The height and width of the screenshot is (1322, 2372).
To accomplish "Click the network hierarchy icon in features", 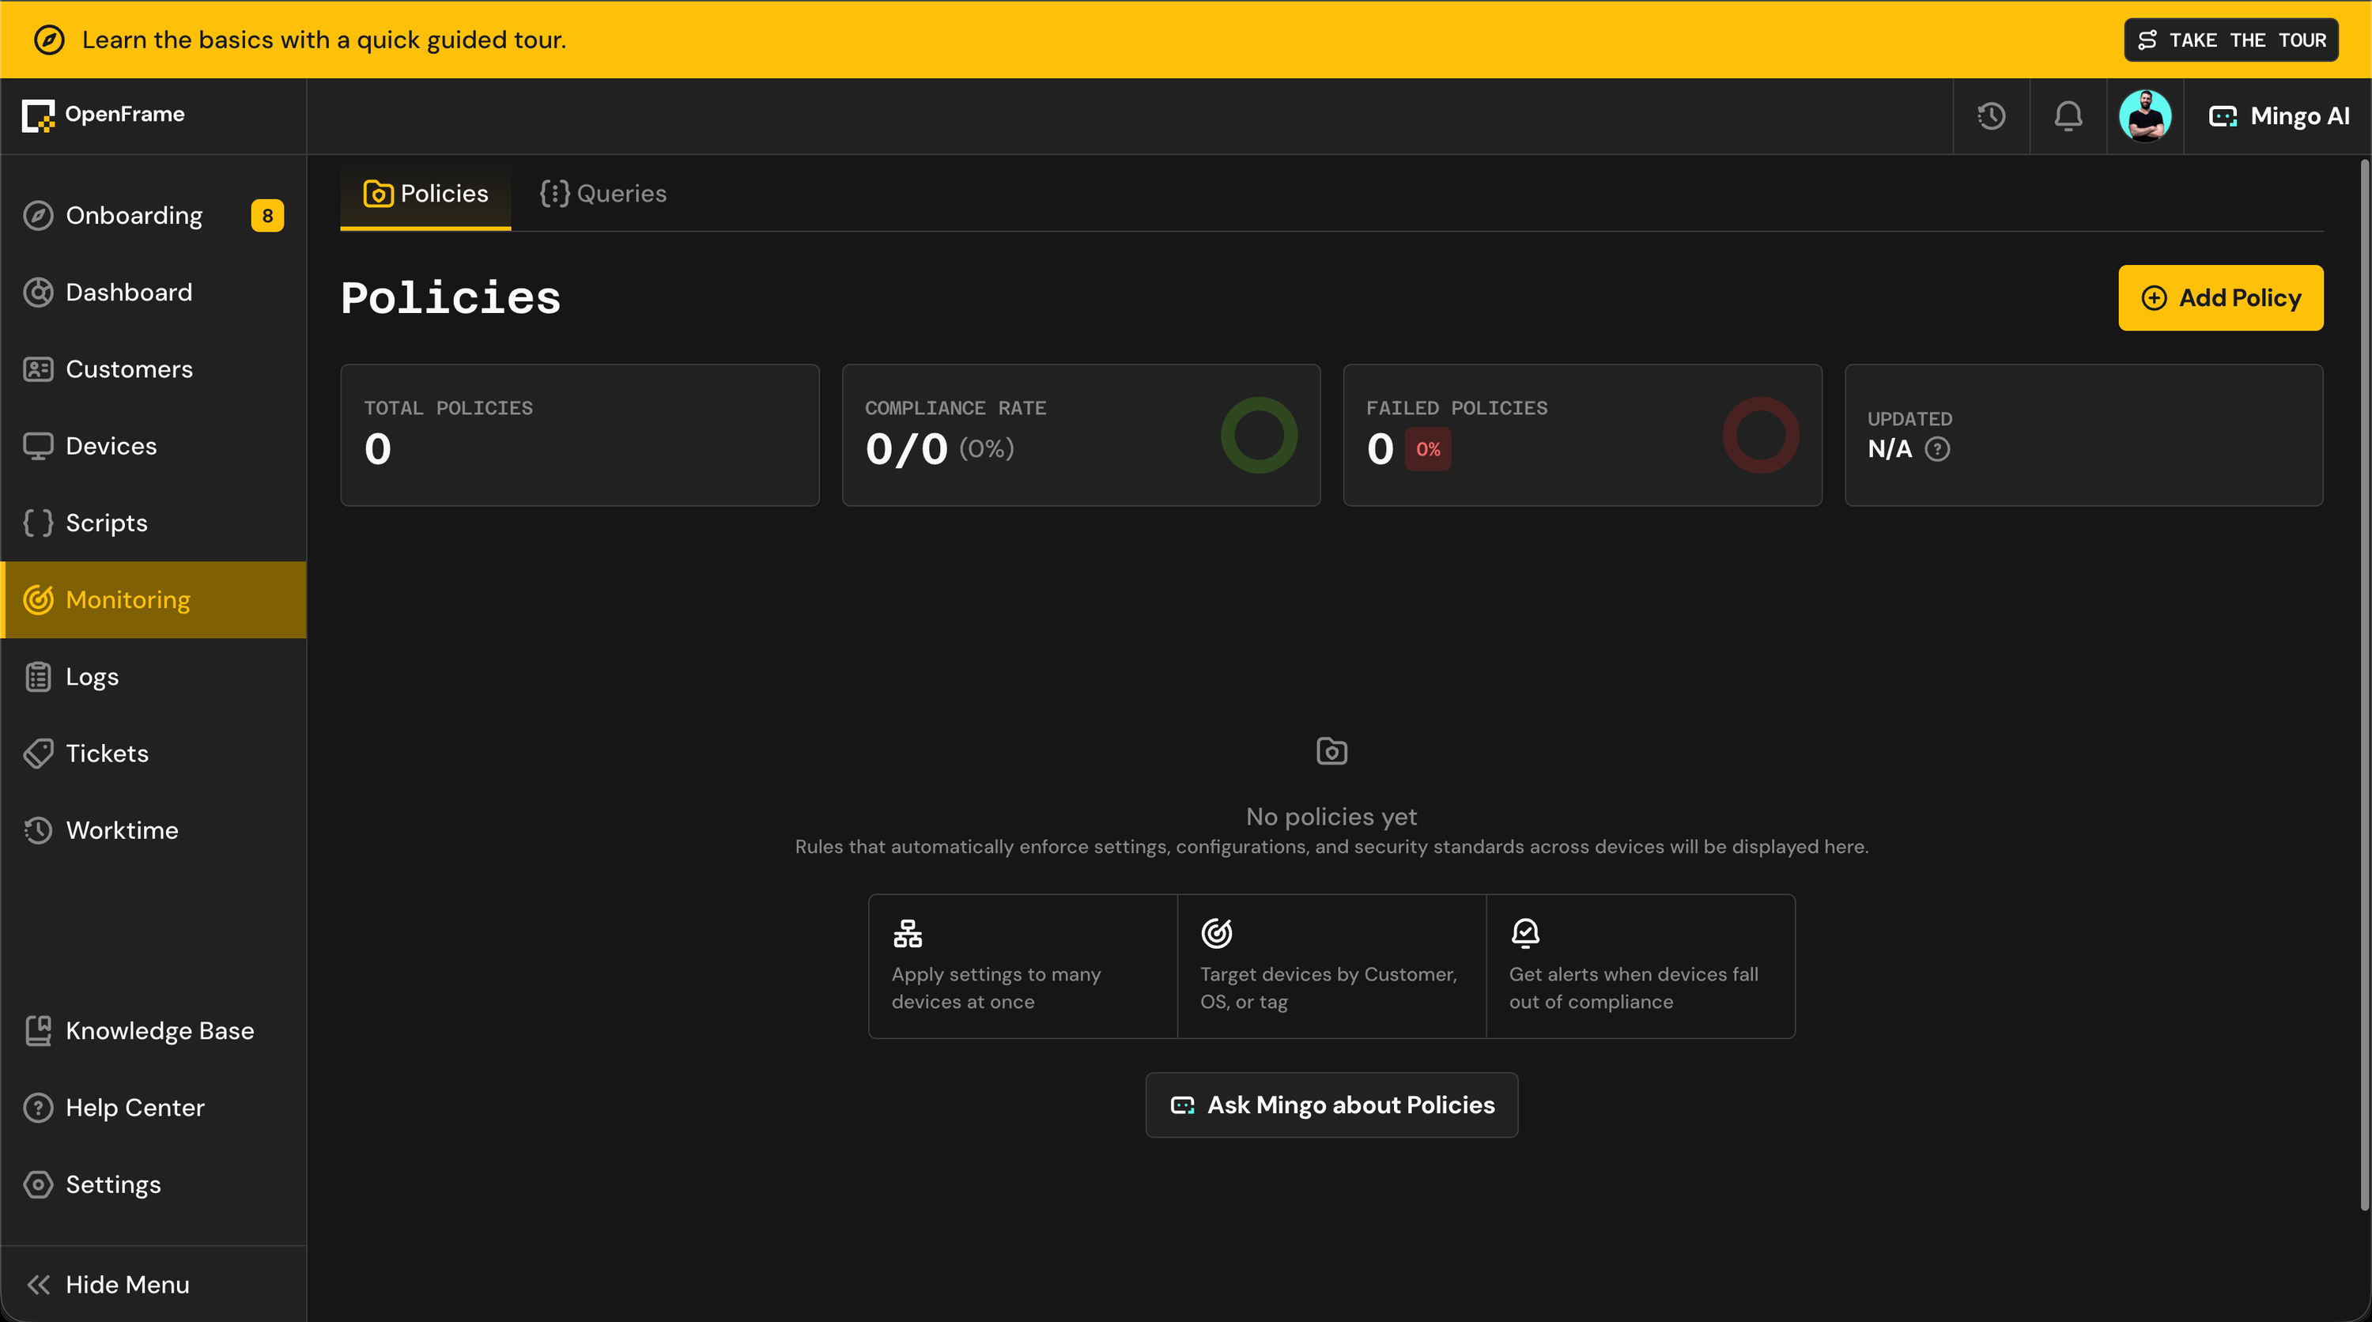I will click(x=907, y=934).
